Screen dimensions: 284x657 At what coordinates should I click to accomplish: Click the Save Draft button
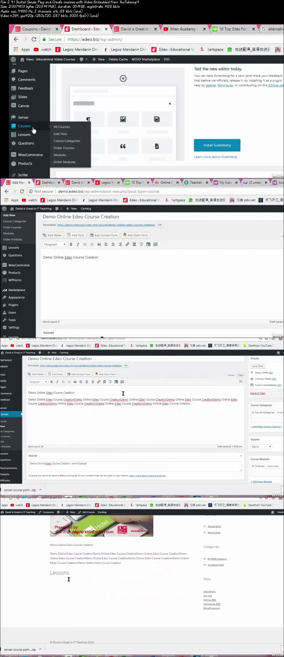(258, 366)
